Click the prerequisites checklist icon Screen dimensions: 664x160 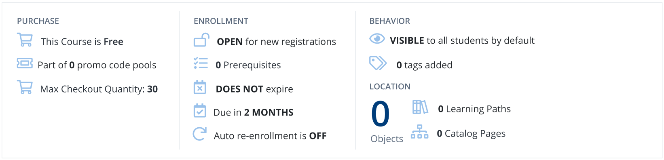point(201,63)
